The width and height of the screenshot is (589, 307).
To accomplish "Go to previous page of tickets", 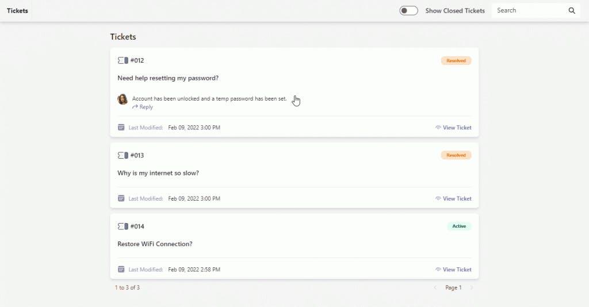I will pos(435,287).
